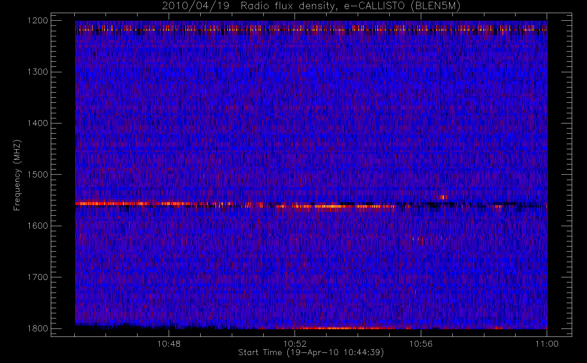
Task: Click the plot title "Radio flux density, e-CALLISTO"
Action: point(322,6)
